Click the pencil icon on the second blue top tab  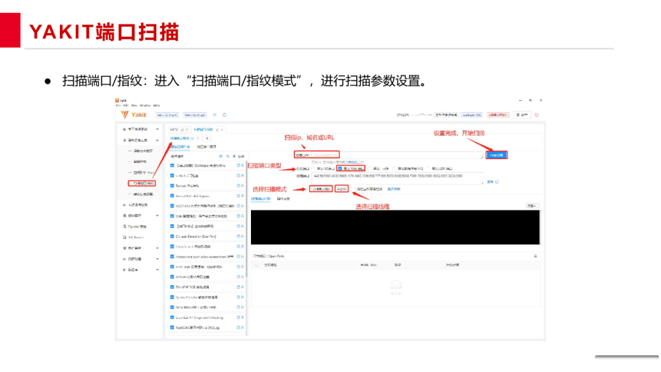tap(217, 130)
